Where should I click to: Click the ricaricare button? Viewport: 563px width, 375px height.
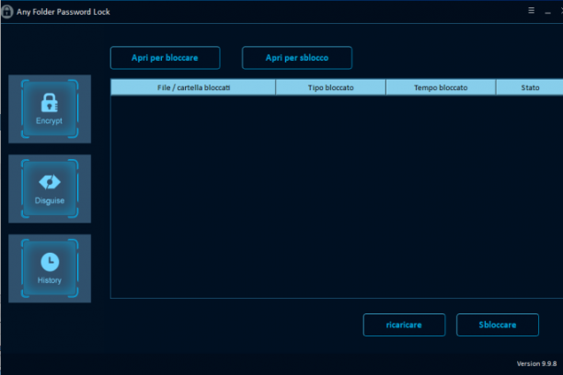tap(404, 324)
